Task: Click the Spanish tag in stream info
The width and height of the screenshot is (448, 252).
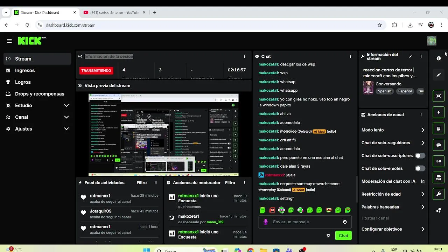Action: 384,91
